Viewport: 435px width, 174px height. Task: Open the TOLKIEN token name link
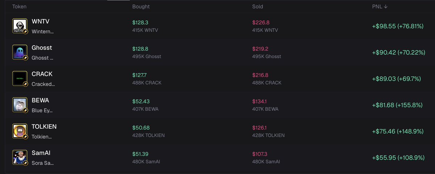point(44,127)
